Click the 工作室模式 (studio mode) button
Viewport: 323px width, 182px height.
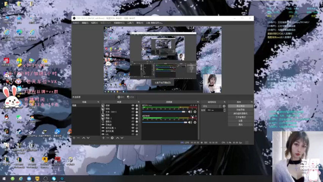(240, 117)
